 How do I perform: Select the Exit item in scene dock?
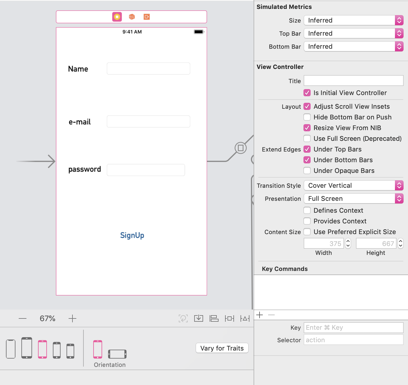[146, 17]
